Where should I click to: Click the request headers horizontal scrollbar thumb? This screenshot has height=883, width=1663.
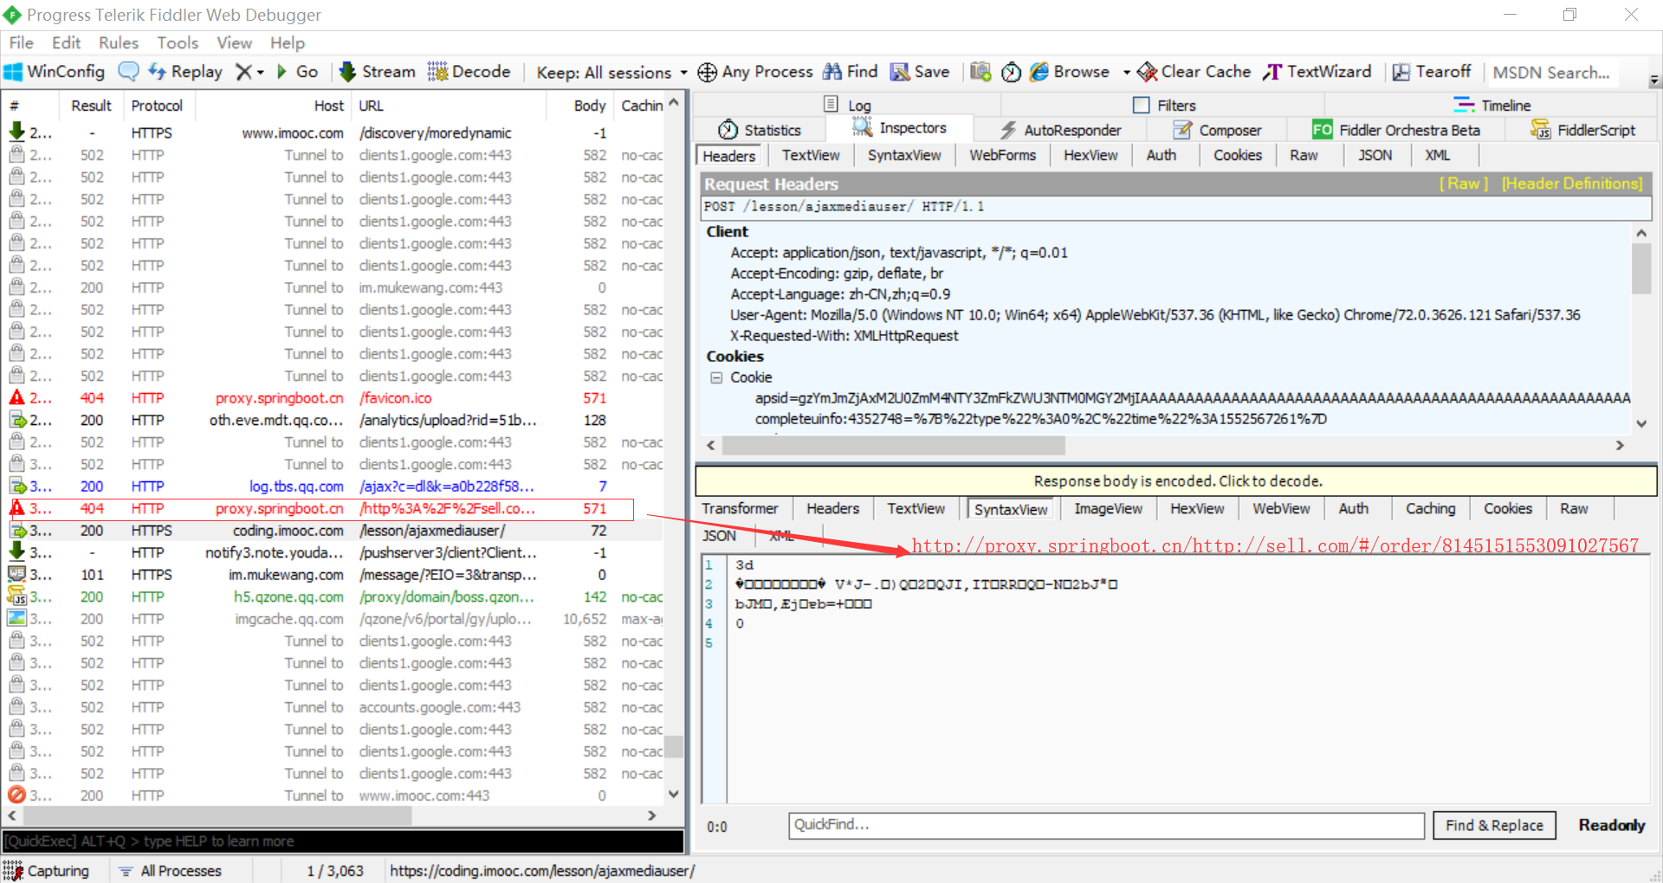pos(894,445)
